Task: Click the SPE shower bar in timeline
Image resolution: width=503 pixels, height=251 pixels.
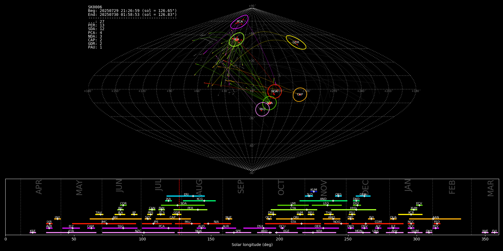Action: pos(238,233)
